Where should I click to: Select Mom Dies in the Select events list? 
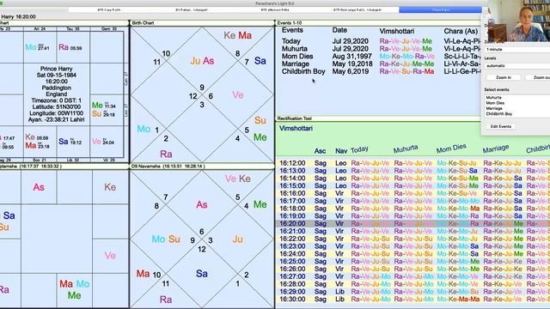pyautogui.click(x=495, y=103)
